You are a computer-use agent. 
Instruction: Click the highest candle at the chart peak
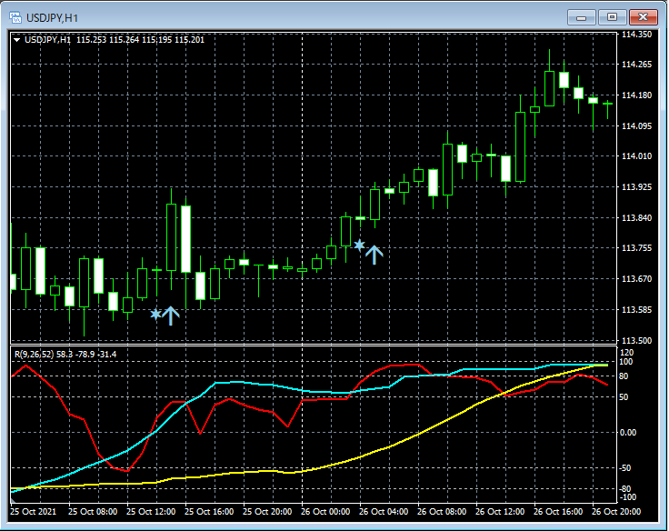point(550,88)
